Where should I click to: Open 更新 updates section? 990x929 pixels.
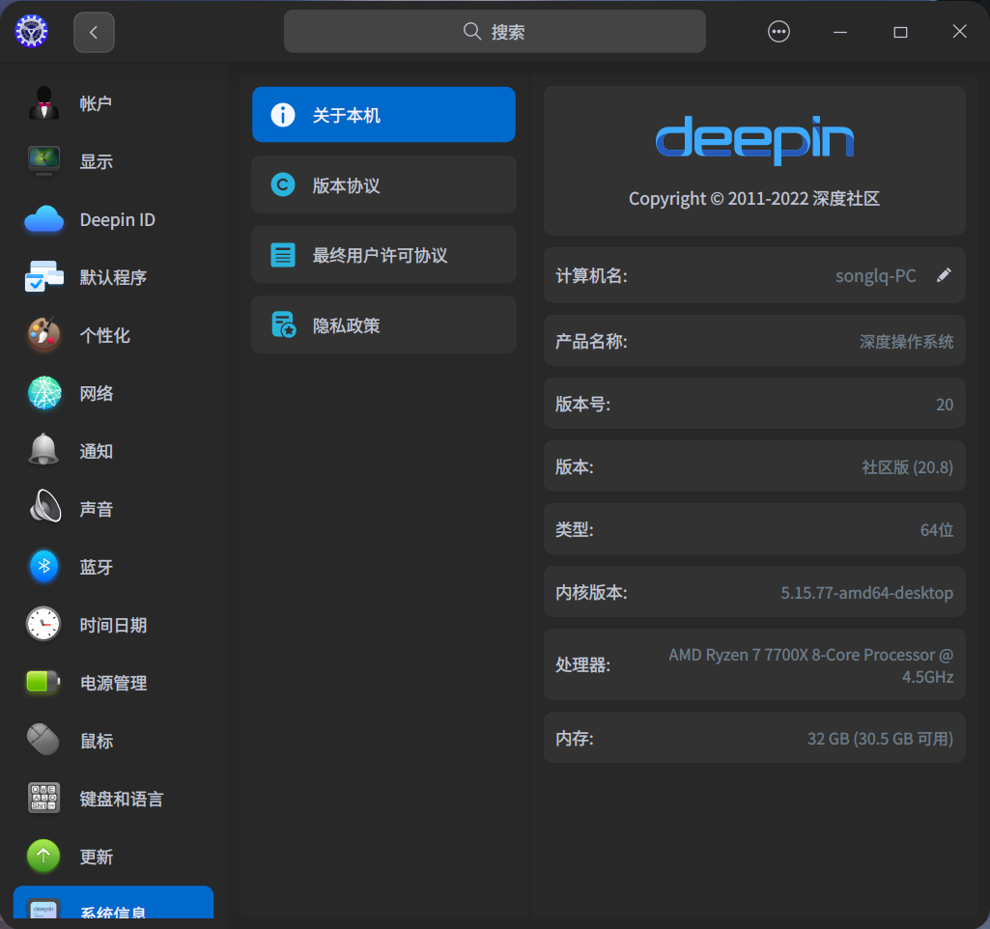tap(97, 857)
